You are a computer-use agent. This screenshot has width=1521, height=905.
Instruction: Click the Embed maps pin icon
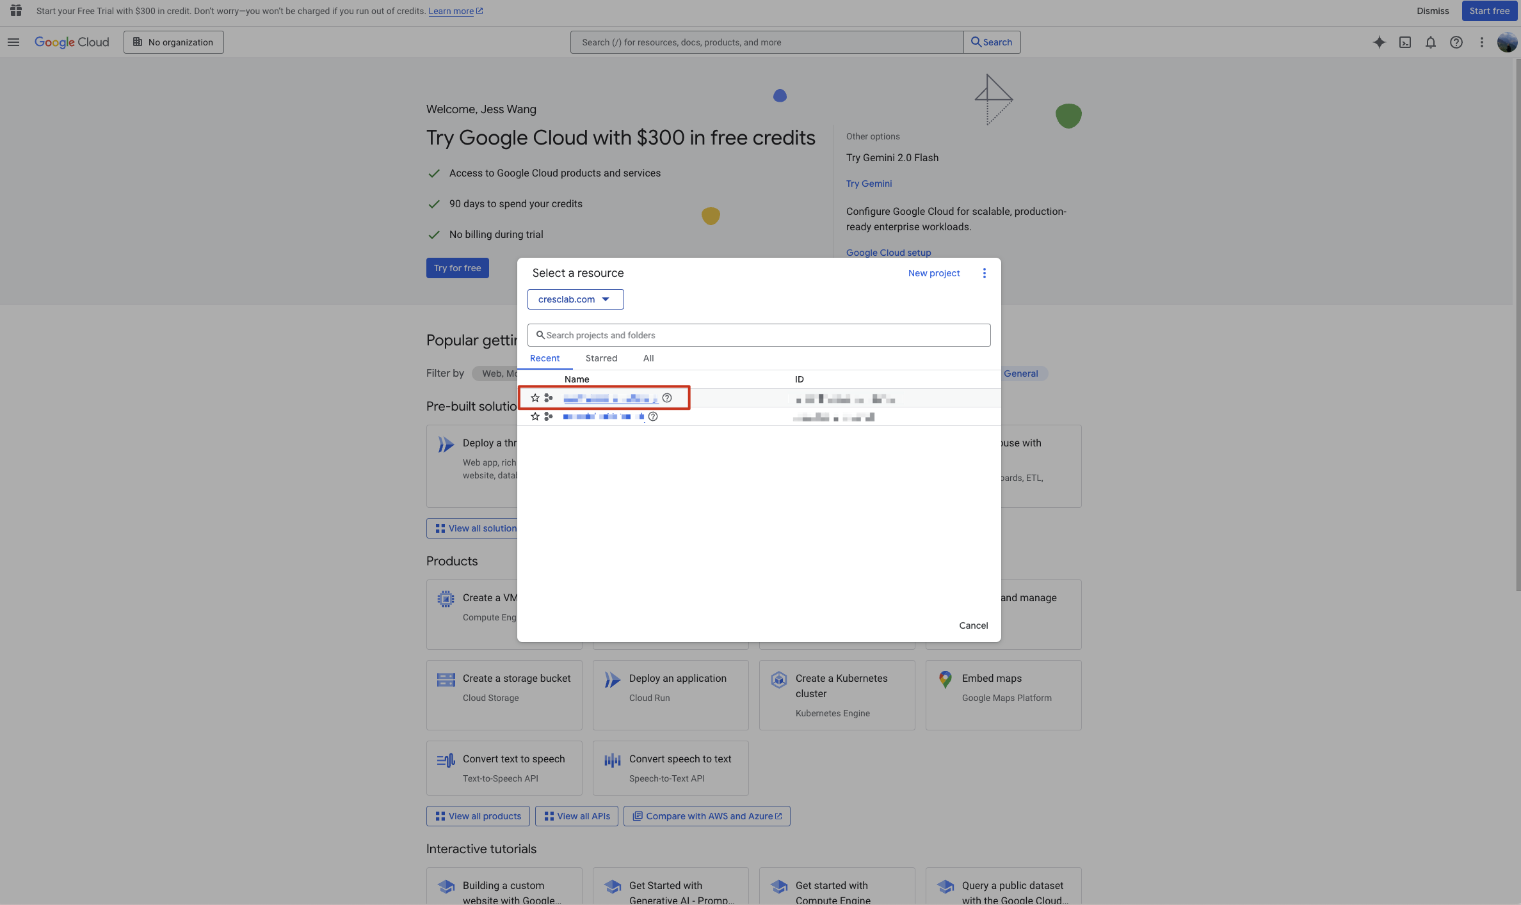946,679
